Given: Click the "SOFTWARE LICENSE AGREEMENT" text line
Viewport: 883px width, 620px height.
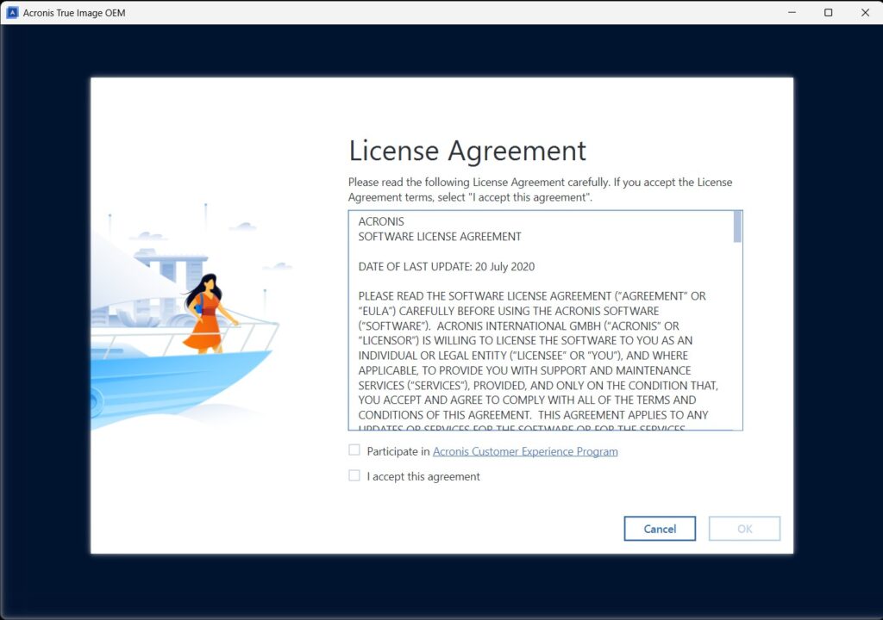Looking at the screenshot, I should pyautogui.click(x=440, y=237).
